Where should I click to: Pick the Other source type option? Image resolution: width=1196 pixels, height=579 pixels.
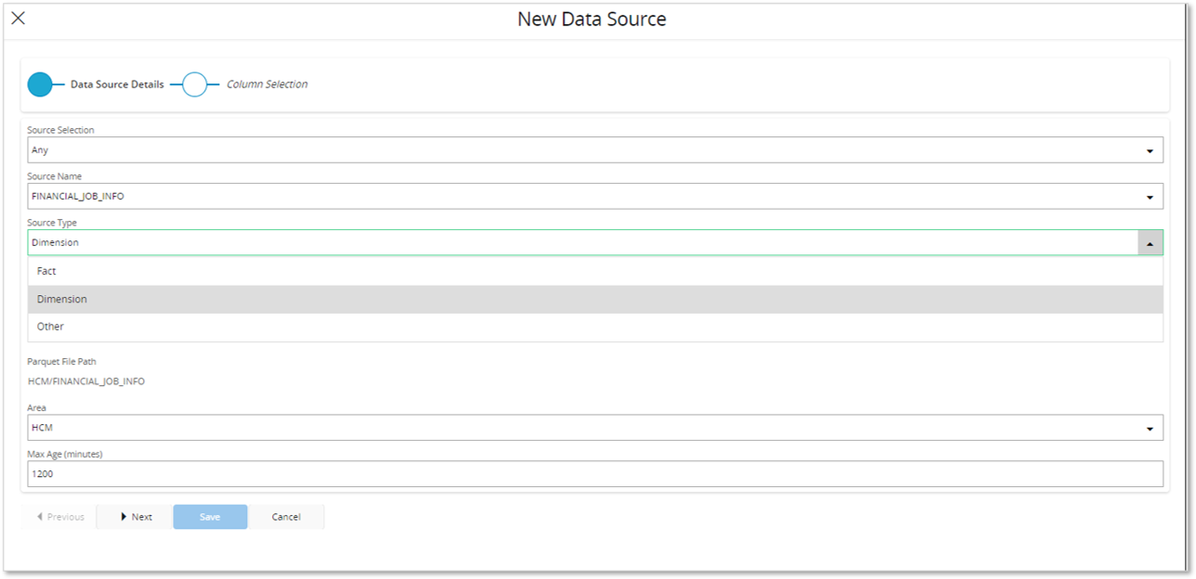click(x=50, y=327)
